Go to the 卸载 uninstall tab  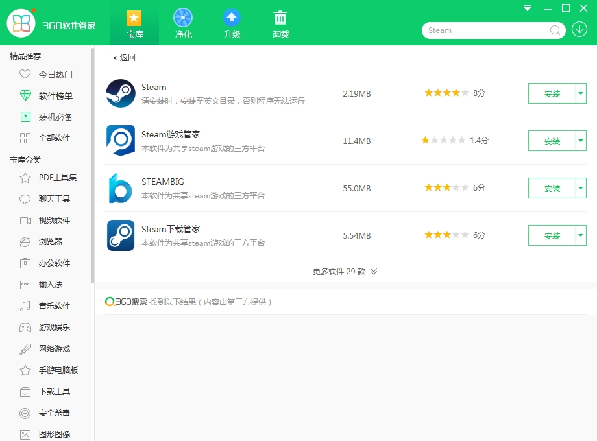tap(280, 25)
